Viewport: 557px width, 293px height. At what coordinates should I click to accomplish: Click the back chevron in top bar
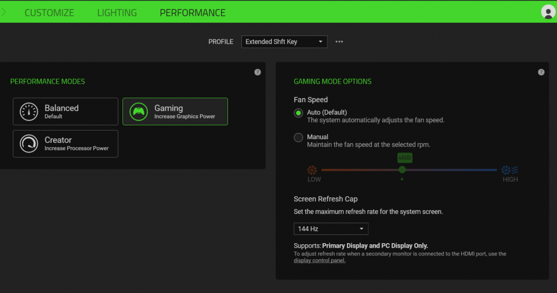point(4,12)
